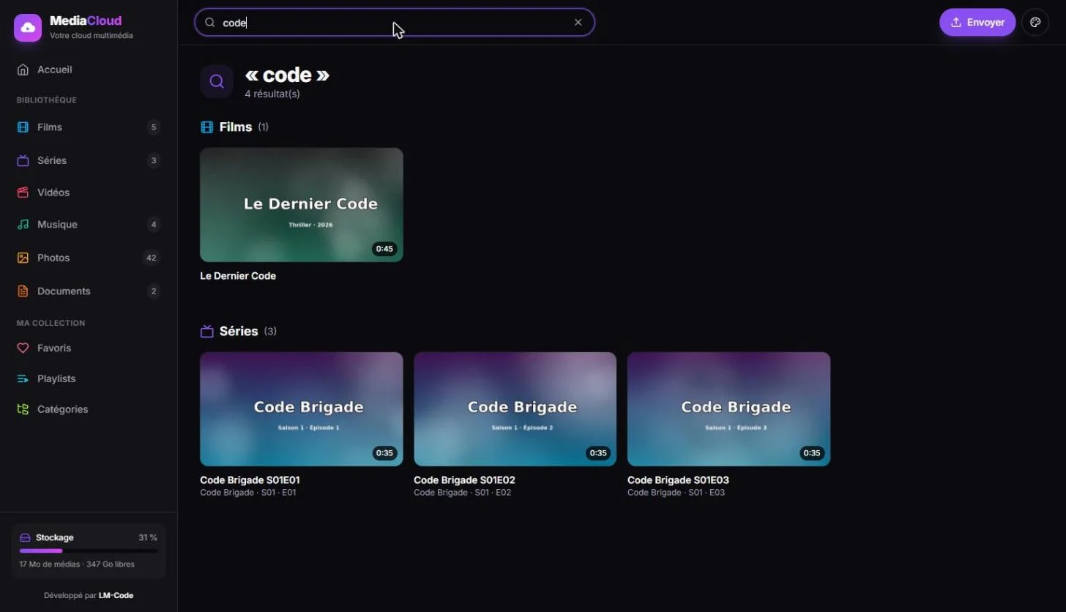This screenshot has height=612, width=1066.
Task: Play the Code Brigade Episode 2 thumbnail
Action: (515, 409)
